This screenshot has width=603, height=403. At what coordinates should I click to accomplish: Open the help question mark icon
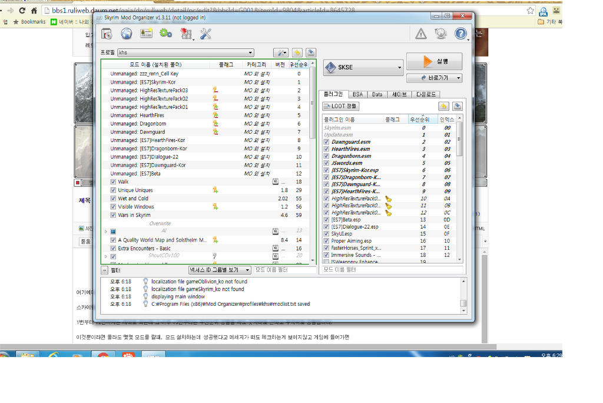460,34
